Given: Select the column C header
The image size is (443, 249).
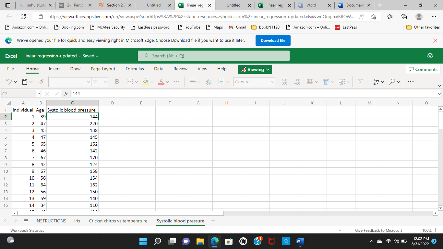Looking at the screenshot, I should (72, 103).
